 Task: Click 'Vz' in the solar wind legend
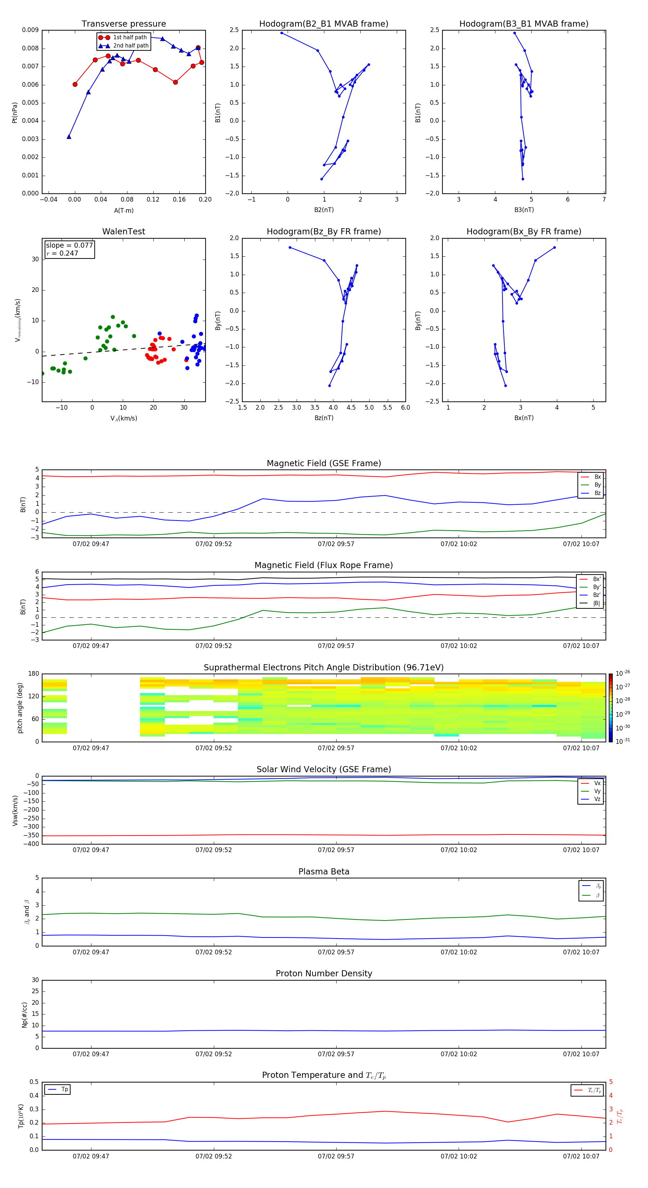click(x=597, y=799)
